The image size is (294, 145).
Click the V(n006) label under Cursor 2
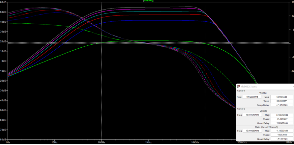263,111
